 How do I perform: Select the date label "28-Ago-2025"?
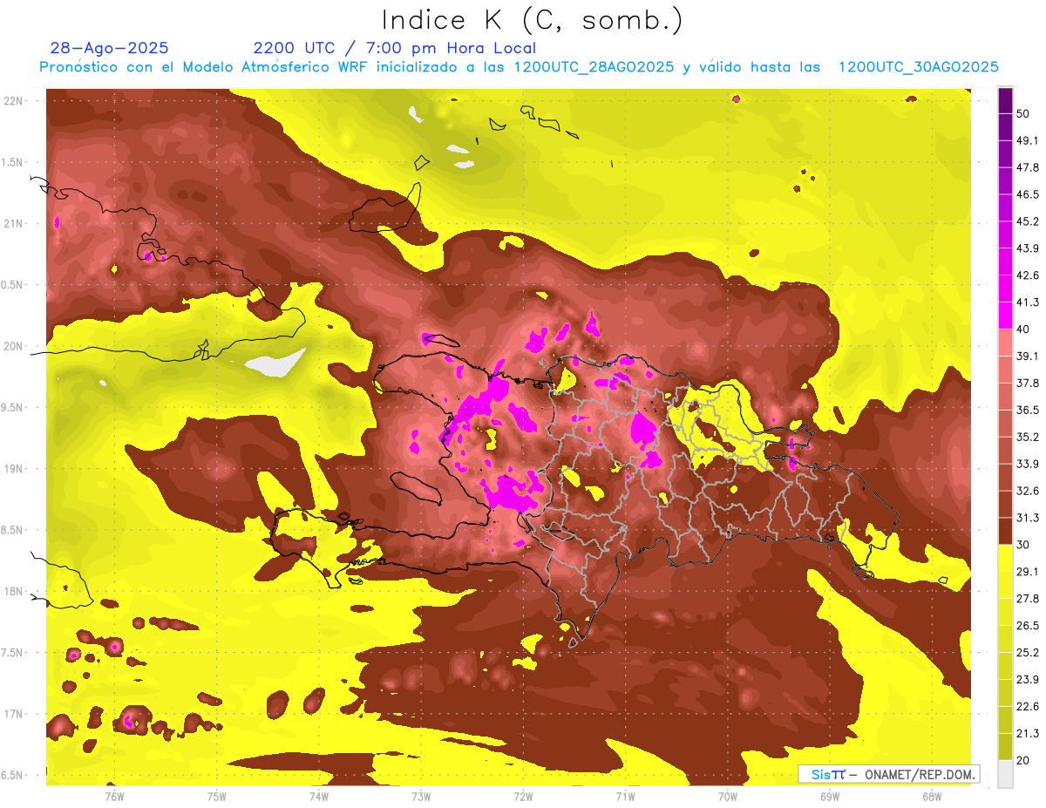coord(110,48)
